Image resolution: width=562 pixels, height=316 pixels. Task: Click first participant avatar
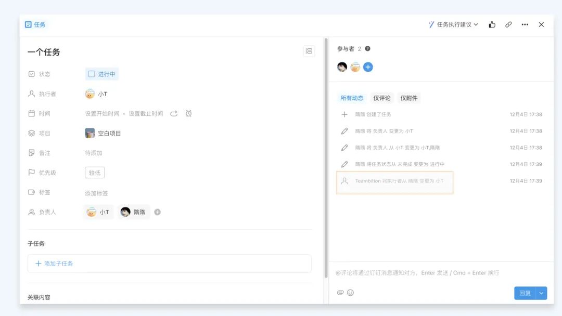[342, 67]
